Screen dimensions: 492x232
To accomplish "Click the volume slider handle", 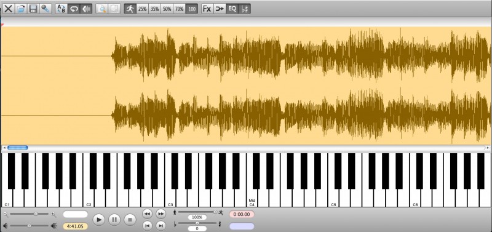I will 29,225.
